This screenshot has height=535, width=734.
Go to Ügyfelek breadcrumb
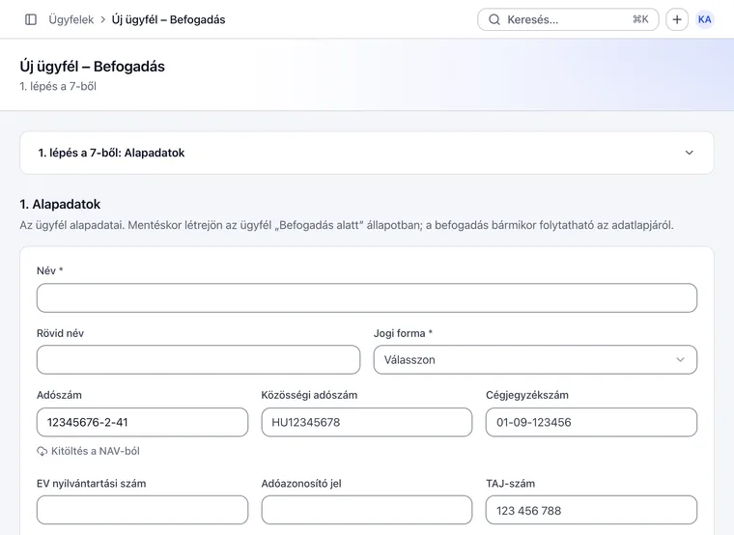tap(71, 19)
